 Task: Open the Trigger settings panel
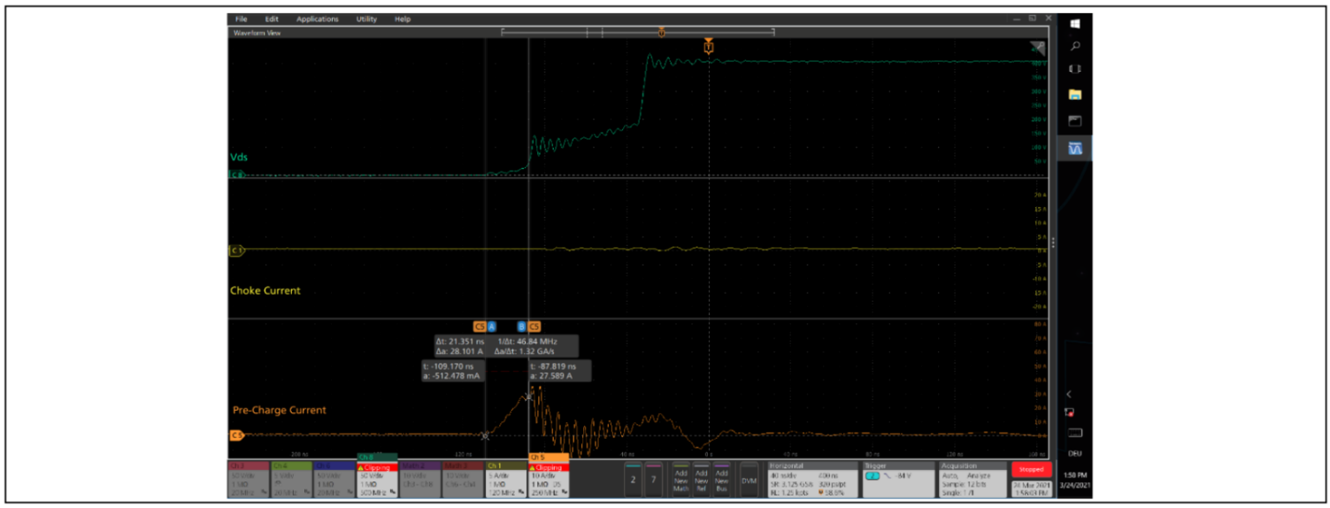coord(898,478)
